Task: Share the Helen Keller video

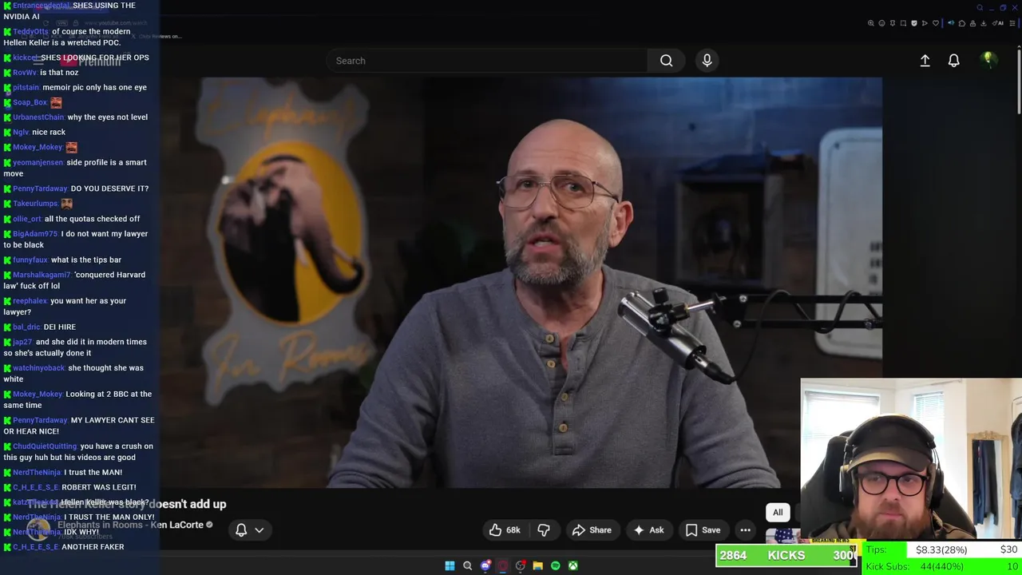Action: click(592, 529)
